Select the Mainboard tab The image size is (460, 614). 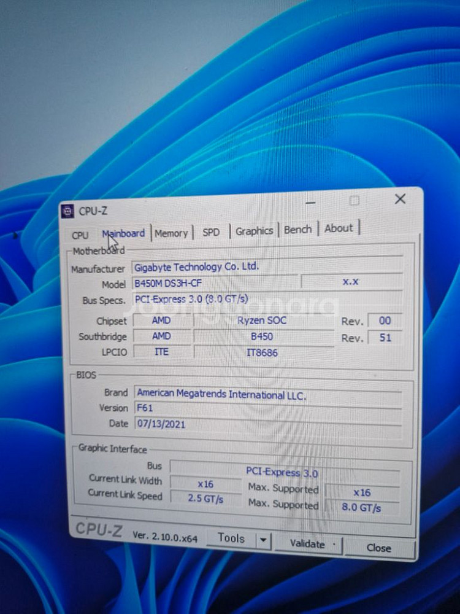coord(123,234)
